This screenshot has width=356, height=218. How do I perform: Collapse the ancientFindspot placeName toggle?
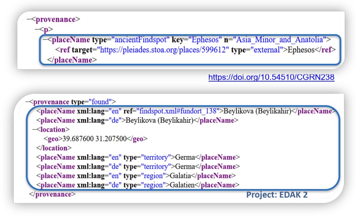[x=45, y=40]
